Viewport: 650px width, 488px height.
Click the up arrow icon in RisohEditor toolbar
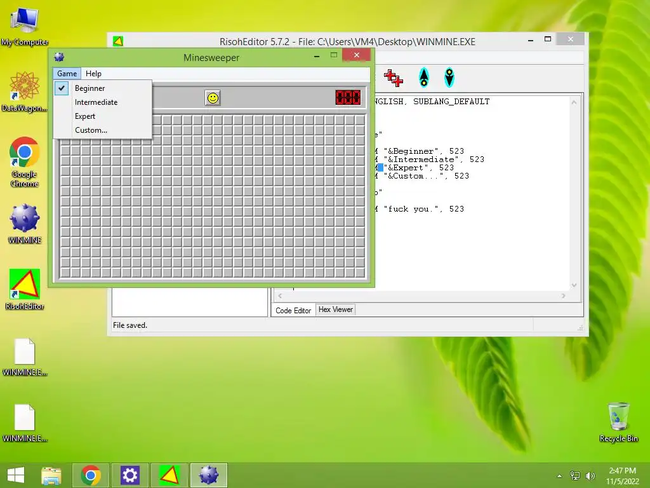coord(423,77)
